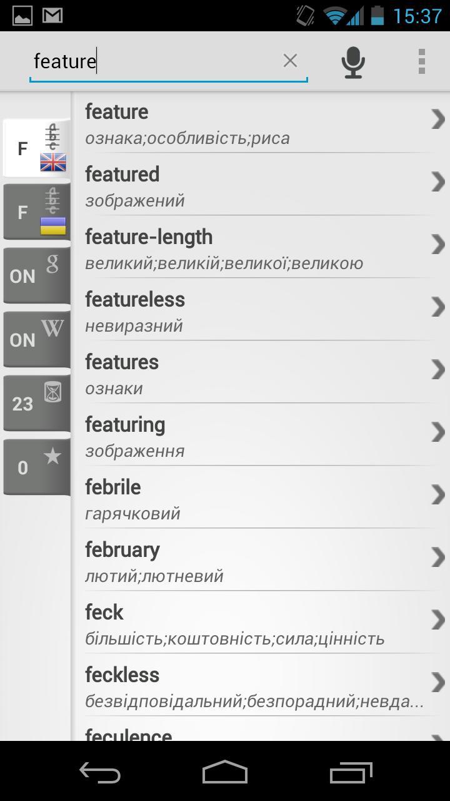Open the history list via hourglass icon
450x801 pixels.
tap(36, 402)
